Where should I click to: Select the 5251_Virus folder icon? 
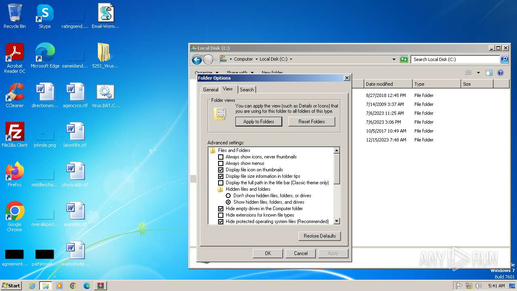point(105,56)
